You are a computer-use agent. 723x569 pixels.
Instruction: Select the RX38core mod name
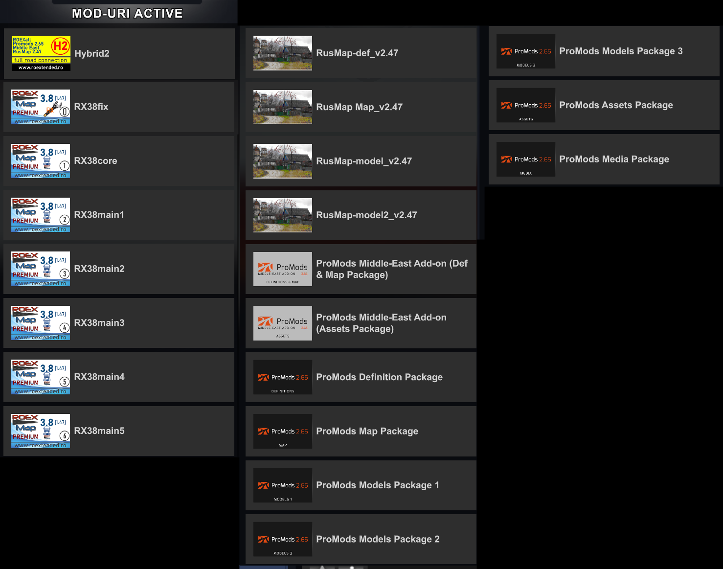point(96,161)
